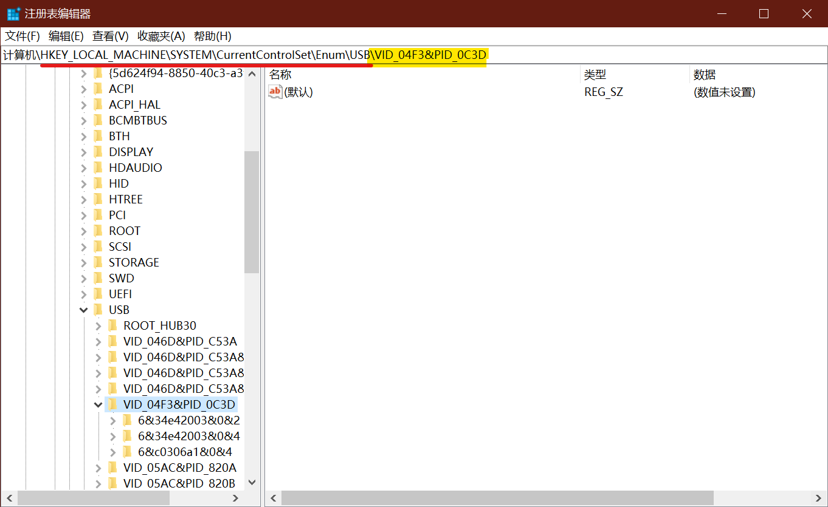828x507 pixels.
Task: Click the tree pane scroll-down arrow
Action: point(252,483)
